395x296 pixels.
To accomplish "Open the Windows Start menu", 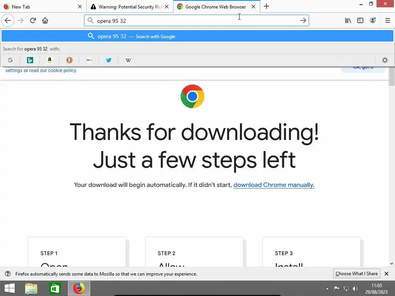I will [10, 288].
